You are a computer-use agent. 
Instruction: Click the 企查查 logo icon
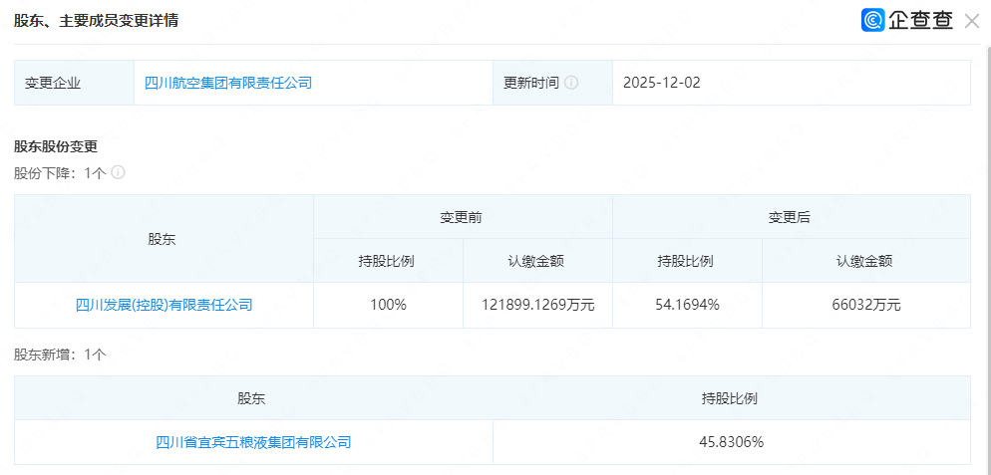pos(873,21)
